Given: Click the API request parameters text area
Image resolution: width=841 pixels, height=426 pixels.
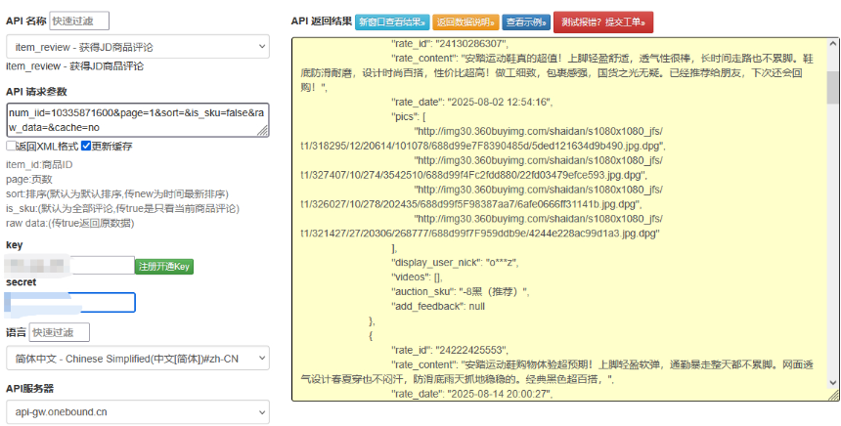Looking at the screenshot, I should 137,119.
